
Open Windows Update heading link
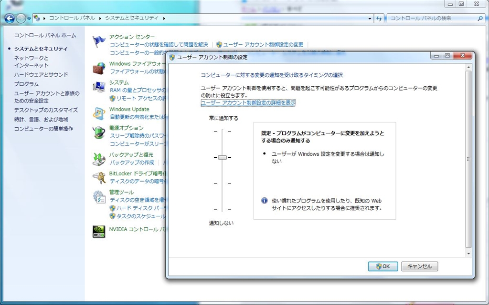point(129,109)
